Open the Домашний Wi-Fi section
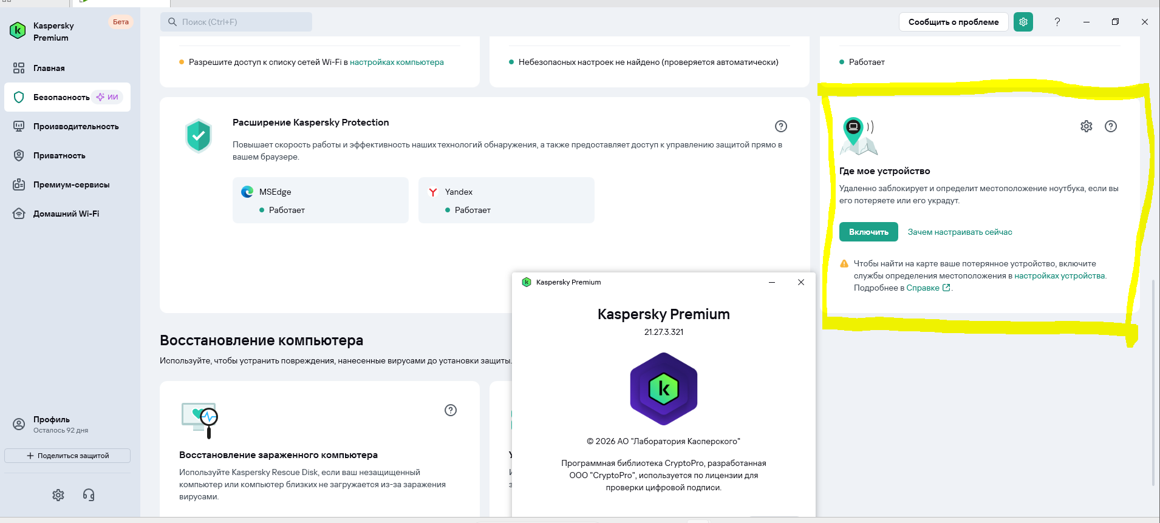Screen dimensions: 1160x523 click(x=67, y=214)
